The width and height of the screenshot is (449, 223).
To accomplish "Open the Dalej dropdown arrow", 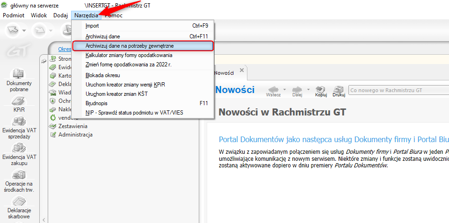I will coord(308,89).
